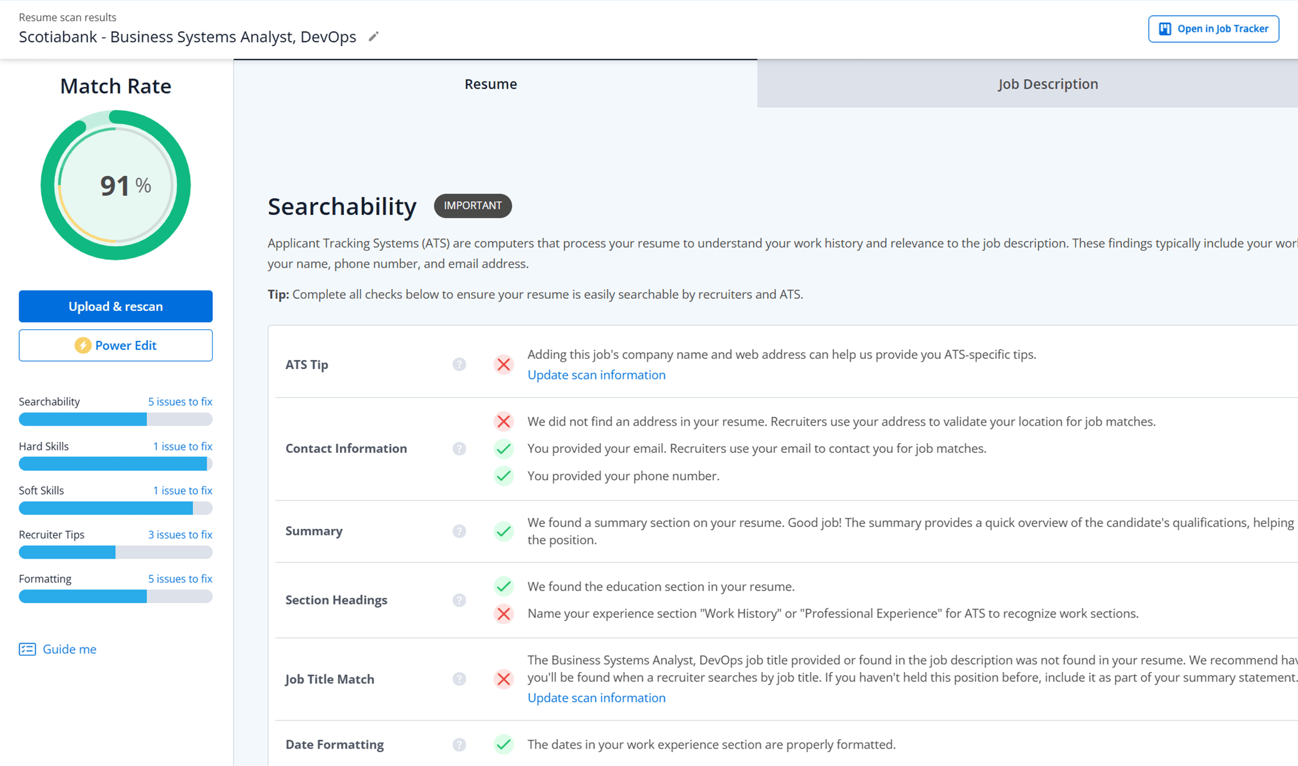Open help icon for Date Formatting

point(459,744)
